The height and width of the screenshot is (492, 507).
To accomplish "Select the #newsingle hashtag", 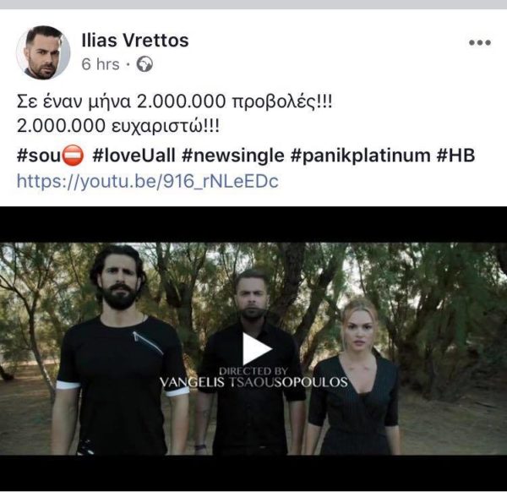I will [x=233, y=156].
